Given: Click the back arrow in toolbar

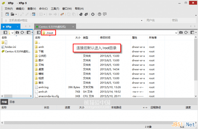Looking at the screenshot, I should click(50, 14).
